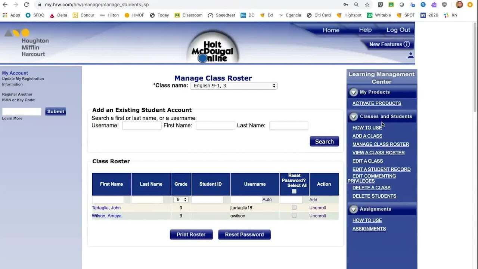Screen dimensions: 478x269
Task: Check the Select All reset password checkbox
Action: tap(294, 191)
